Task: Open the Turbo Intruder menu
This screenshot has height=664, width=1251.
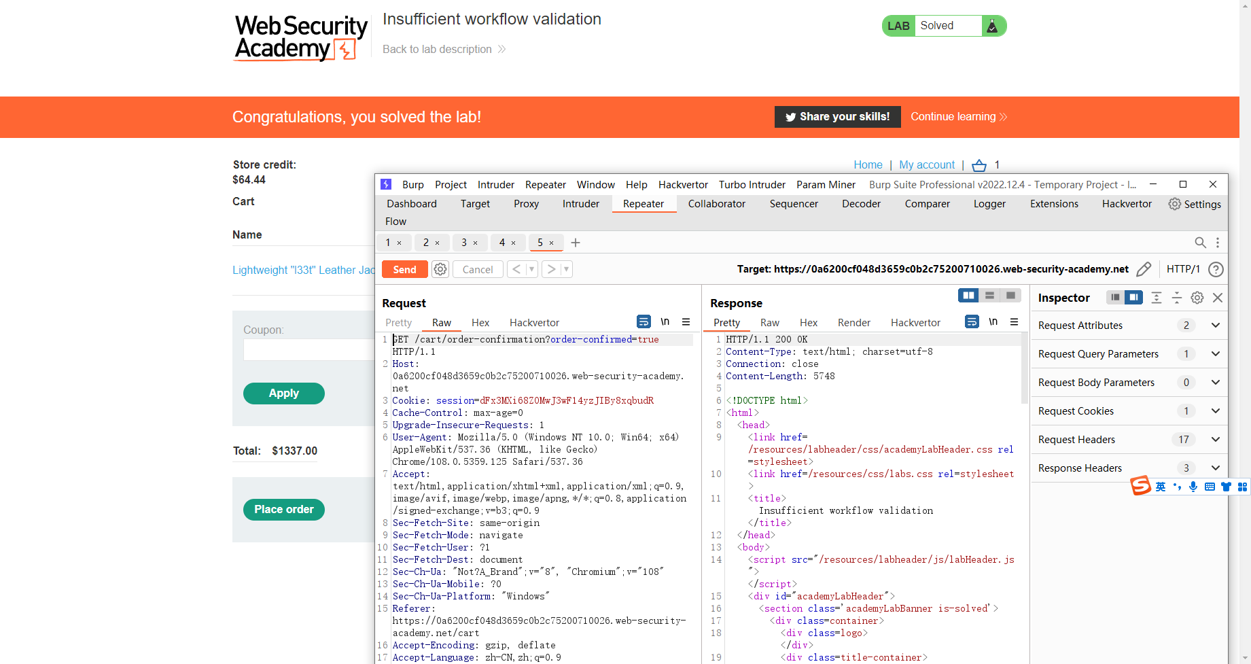Action: click(752, 185)
